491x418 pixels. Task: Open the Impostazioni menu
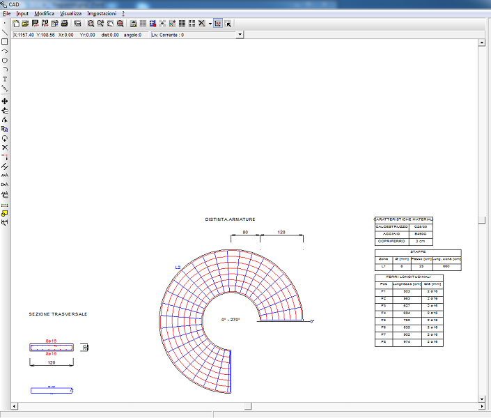[x=102, y=13]
